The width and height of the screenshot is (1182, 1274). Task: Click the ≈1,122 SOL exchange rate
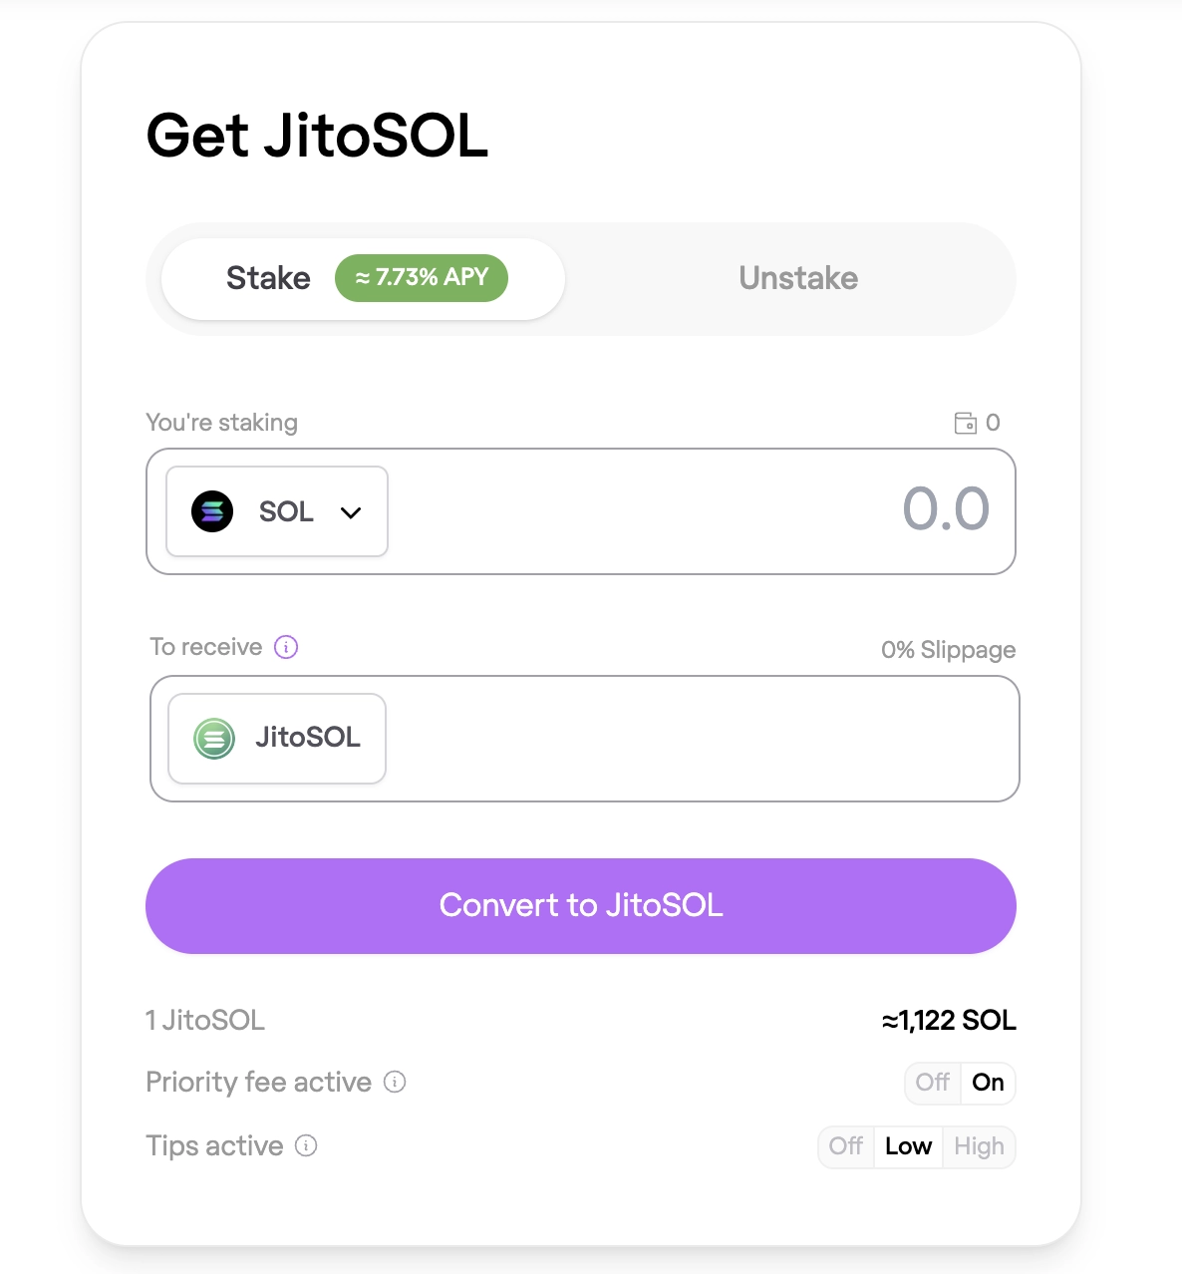pos(949,1021)
